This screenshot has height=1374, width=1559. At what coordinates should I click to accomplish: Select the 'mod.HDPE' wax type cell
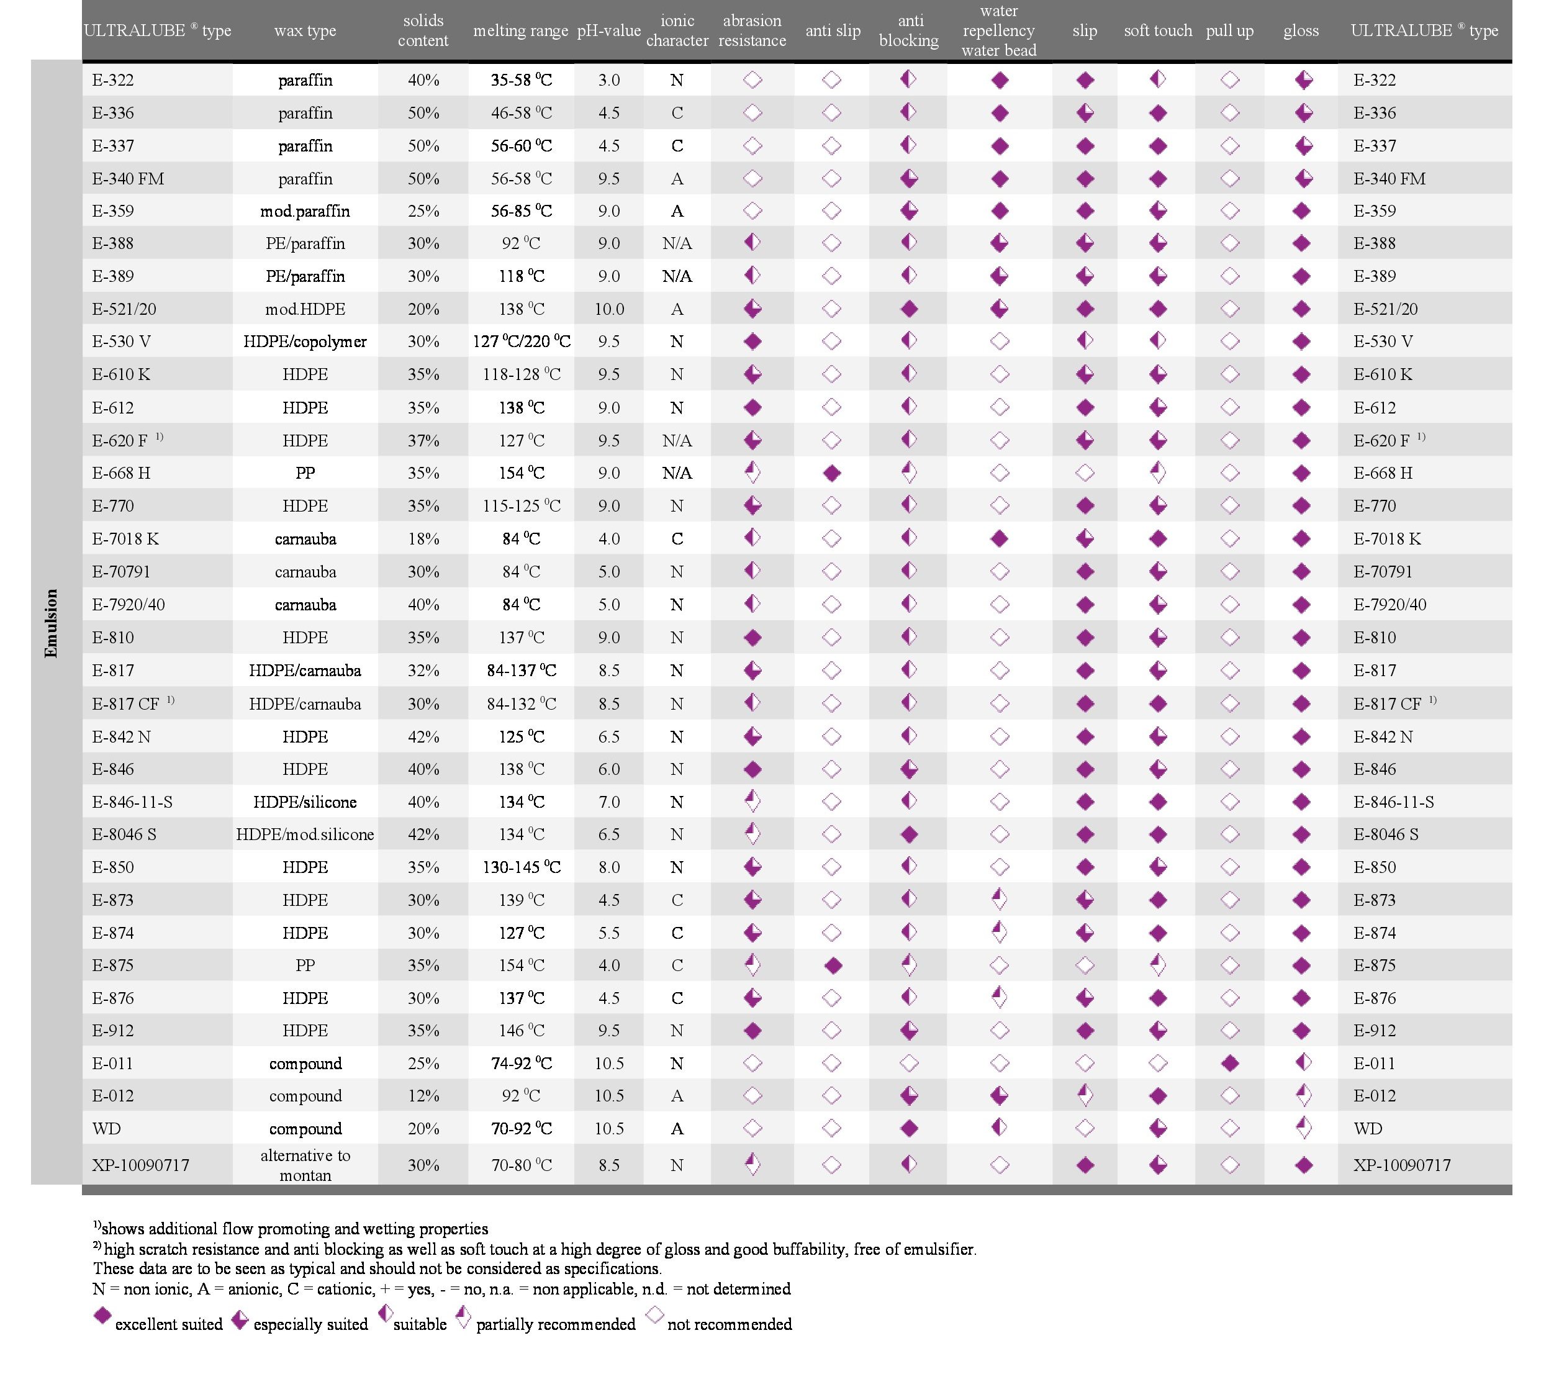click(305, 309)
